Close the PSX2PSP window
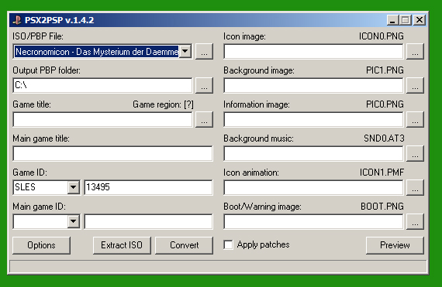 click(420, 20)
